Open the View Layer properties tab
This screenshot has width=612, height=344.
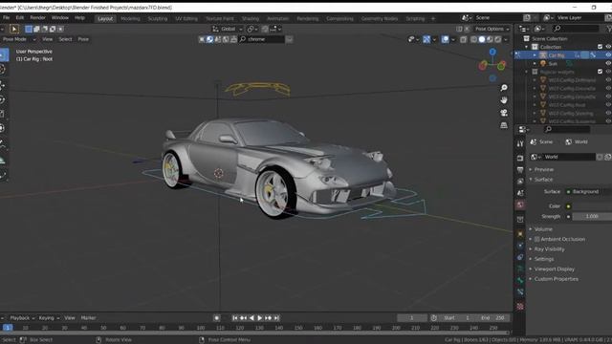click(x=520, y=182)
